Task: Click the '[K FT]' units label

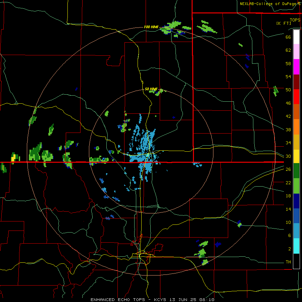Action: coord(284,23)
